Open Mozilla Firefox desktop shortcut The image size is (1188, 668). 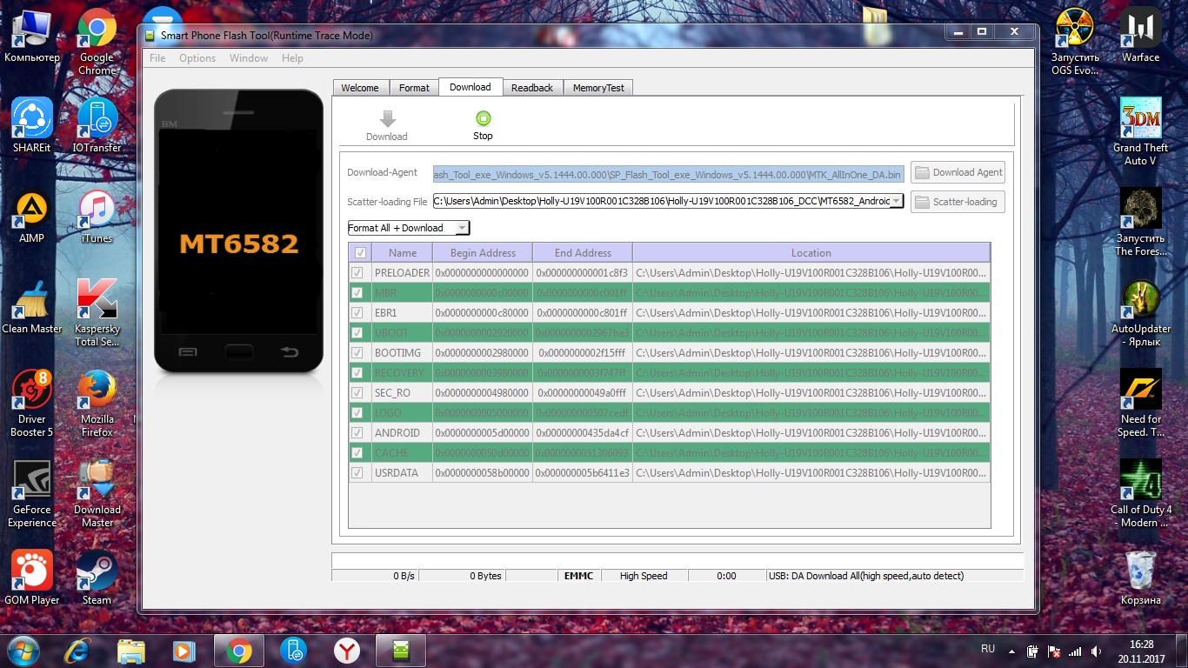point(97,393)
